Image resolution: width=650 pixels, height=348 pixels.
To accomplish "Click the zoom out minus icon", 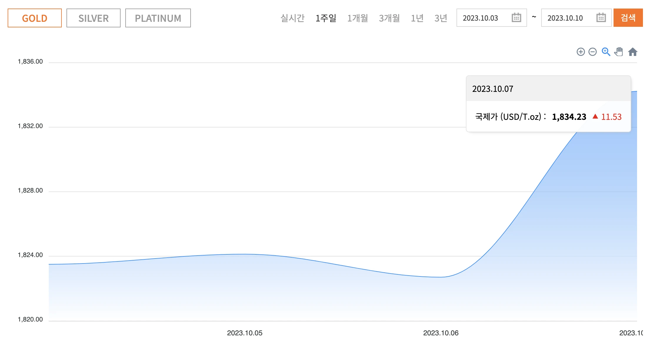I will click(x=593, y=52).
